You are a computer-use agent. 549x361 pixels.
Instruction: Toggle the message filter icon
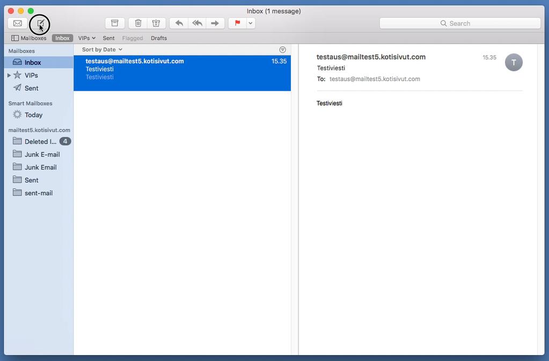coord(283,50)
